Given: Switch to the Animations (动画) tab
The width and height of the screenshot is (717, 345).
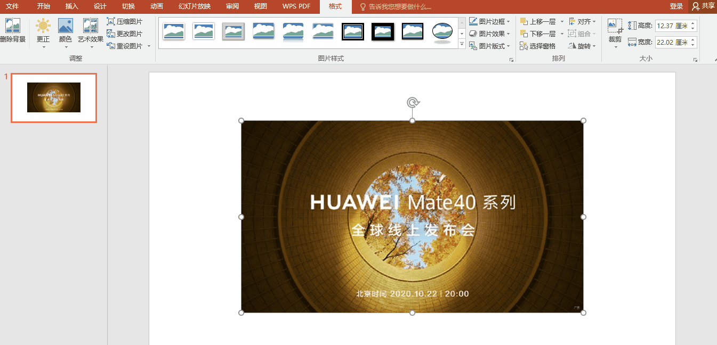Looking at the screenshot, I should click(157, 6).
